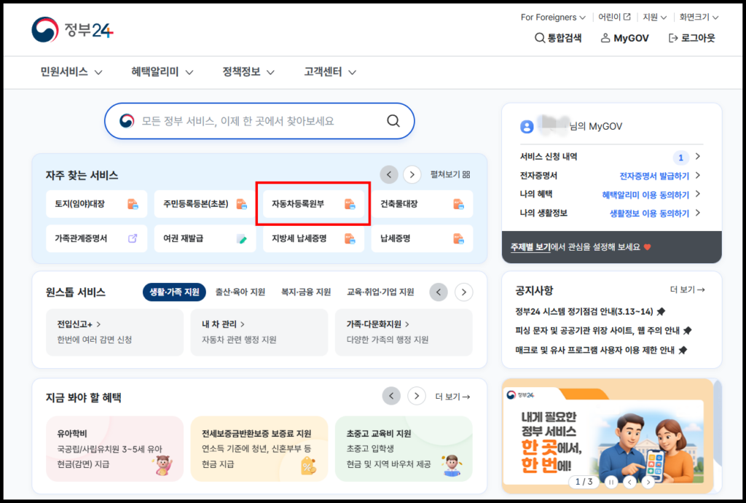Pause the promotional banner carousel
The width and height of the screenshot is (746, 503).
(x=610, y=482)
